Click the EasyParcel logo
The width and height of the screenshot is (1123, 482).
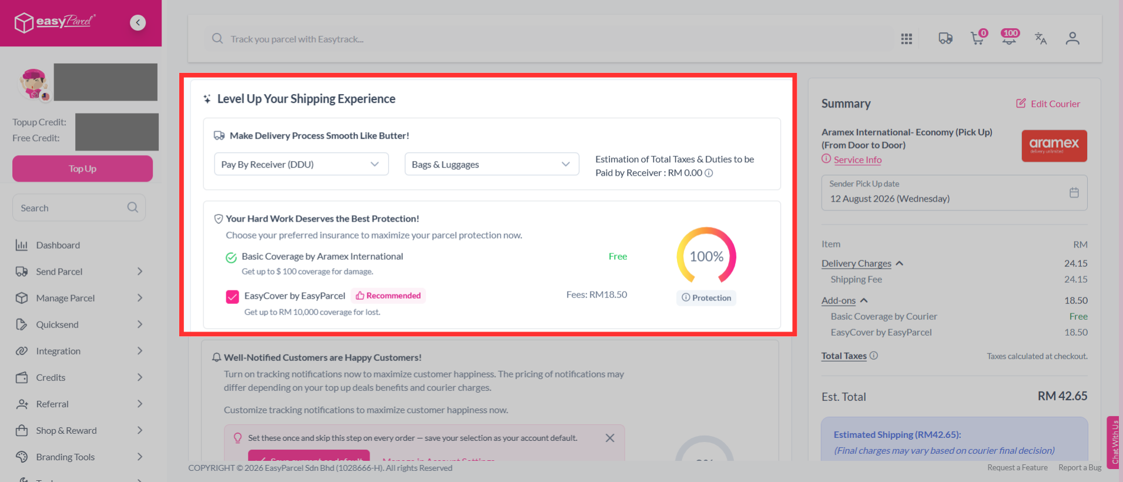[55, 22]
